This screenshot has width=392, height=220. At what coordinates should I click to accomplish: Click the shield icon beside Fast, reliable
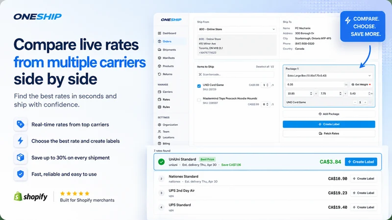(21, 174)
